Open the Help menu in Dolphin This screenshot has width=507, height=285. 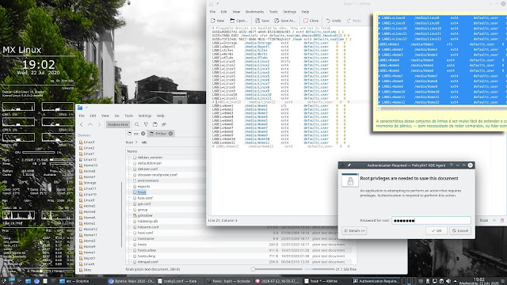(160, 116)
